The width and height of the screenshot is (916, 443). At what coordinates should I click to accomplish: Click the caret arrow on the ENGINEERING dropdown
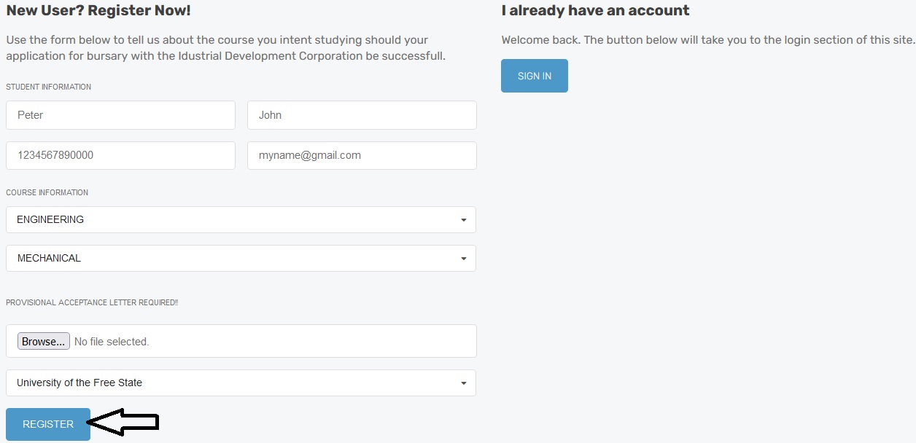click(x=463, y=220)
